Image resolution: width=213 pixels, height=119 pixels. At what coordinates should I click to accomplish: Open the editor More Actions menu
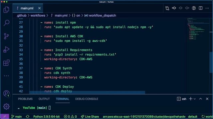(207, 8)
